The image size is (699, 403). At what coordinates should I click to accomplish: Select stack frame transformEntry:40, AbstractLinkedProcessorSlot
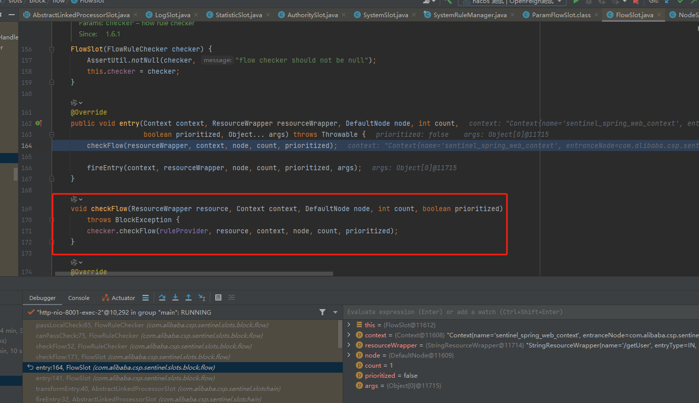pyautogui.click(x=182, y=389)
